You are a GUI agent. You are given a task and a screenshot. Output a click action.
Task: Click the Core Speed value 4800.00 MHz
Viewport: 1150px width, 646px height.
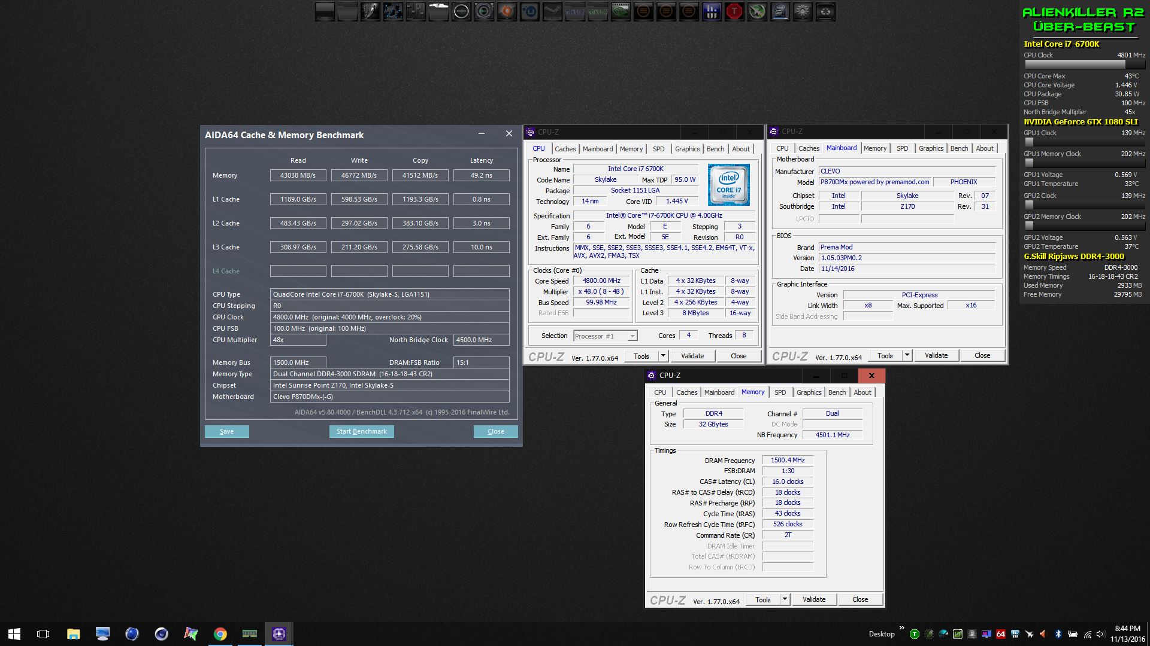[x=601, y=281]
